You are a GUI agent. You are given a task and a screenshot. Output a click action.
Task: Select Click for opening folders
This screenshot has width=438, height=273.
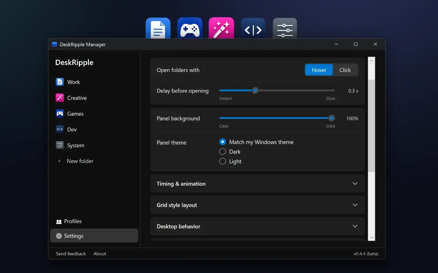(x=345, y=70)
